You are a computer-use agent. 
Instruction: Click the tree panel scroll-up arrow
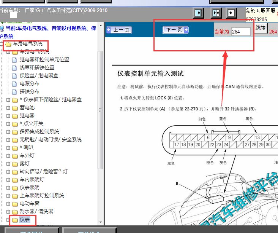101,26
